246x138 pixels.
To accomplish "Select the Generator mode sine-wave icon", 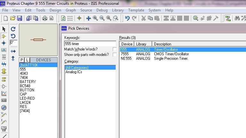I will [x=4, y=108].
